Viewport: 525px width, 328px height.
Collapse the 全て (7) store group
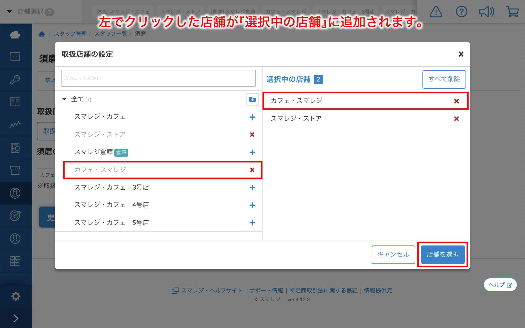(x=64, y=99)
